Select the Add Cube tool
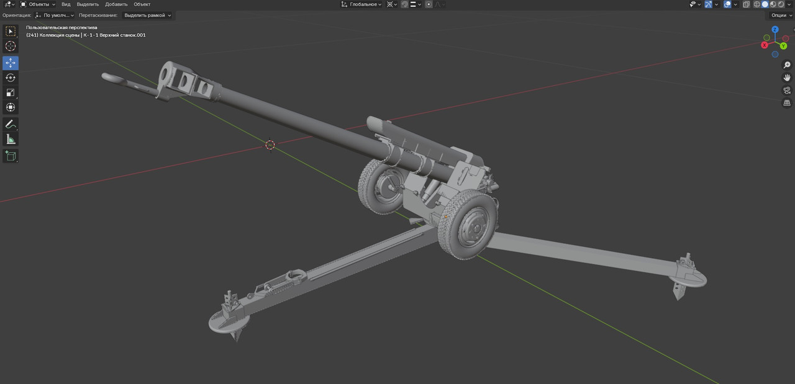795x384 pixels. click(x=11, y=156)
